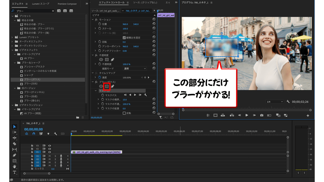Click the 不透明度 value 100.0 %
Viewport: 324px width, 182px height.
pos(126,64)
